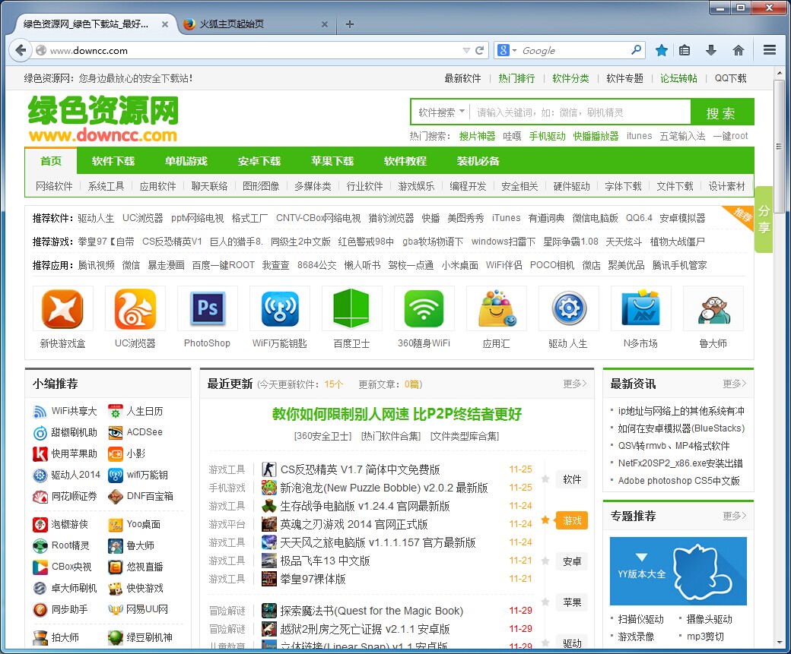Click the 百度卫士 shield icon
The height and width of the screenshot is (654, 791).
pos(352,308)
